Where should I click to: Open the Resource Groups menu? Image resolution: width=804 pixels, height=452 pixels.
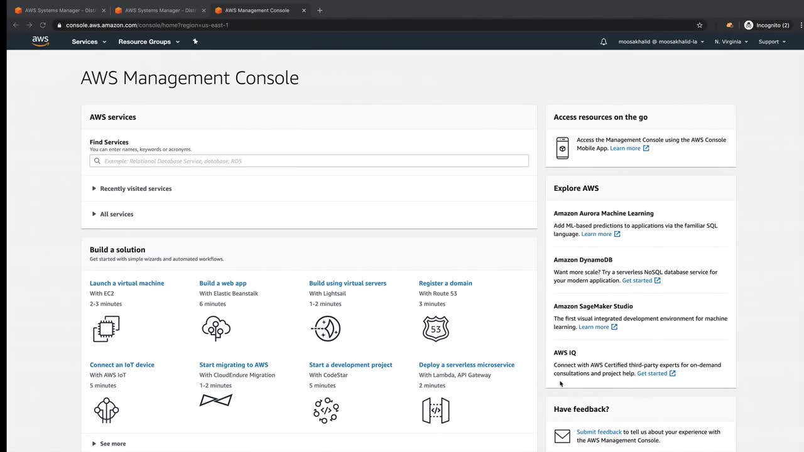tap(149, 42)
